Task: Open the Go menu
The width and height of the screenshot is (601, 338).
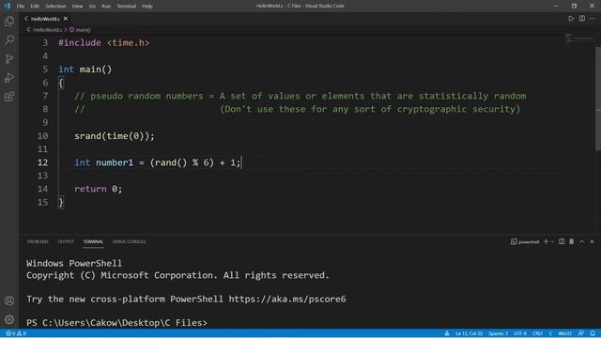Action: click(92, 7)
